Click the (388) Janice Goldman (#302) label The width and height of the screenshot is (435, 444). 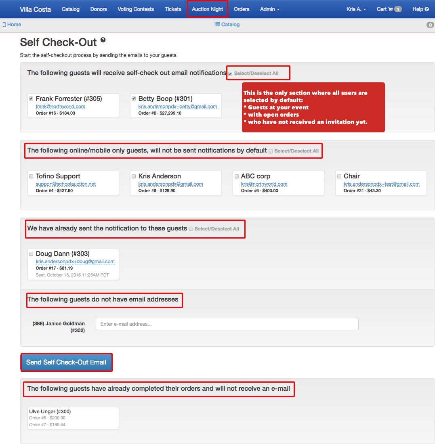click(59, 327)
